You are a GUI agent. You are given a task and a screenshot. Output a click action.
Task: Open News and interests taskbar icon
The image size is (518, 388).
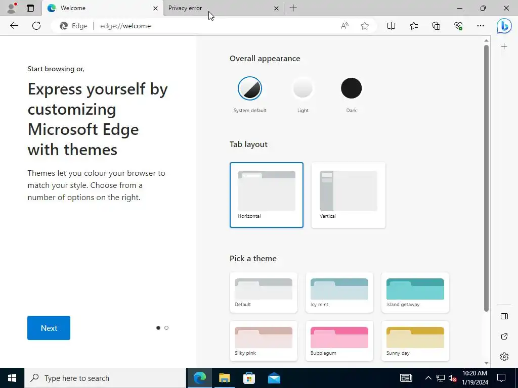406,378
